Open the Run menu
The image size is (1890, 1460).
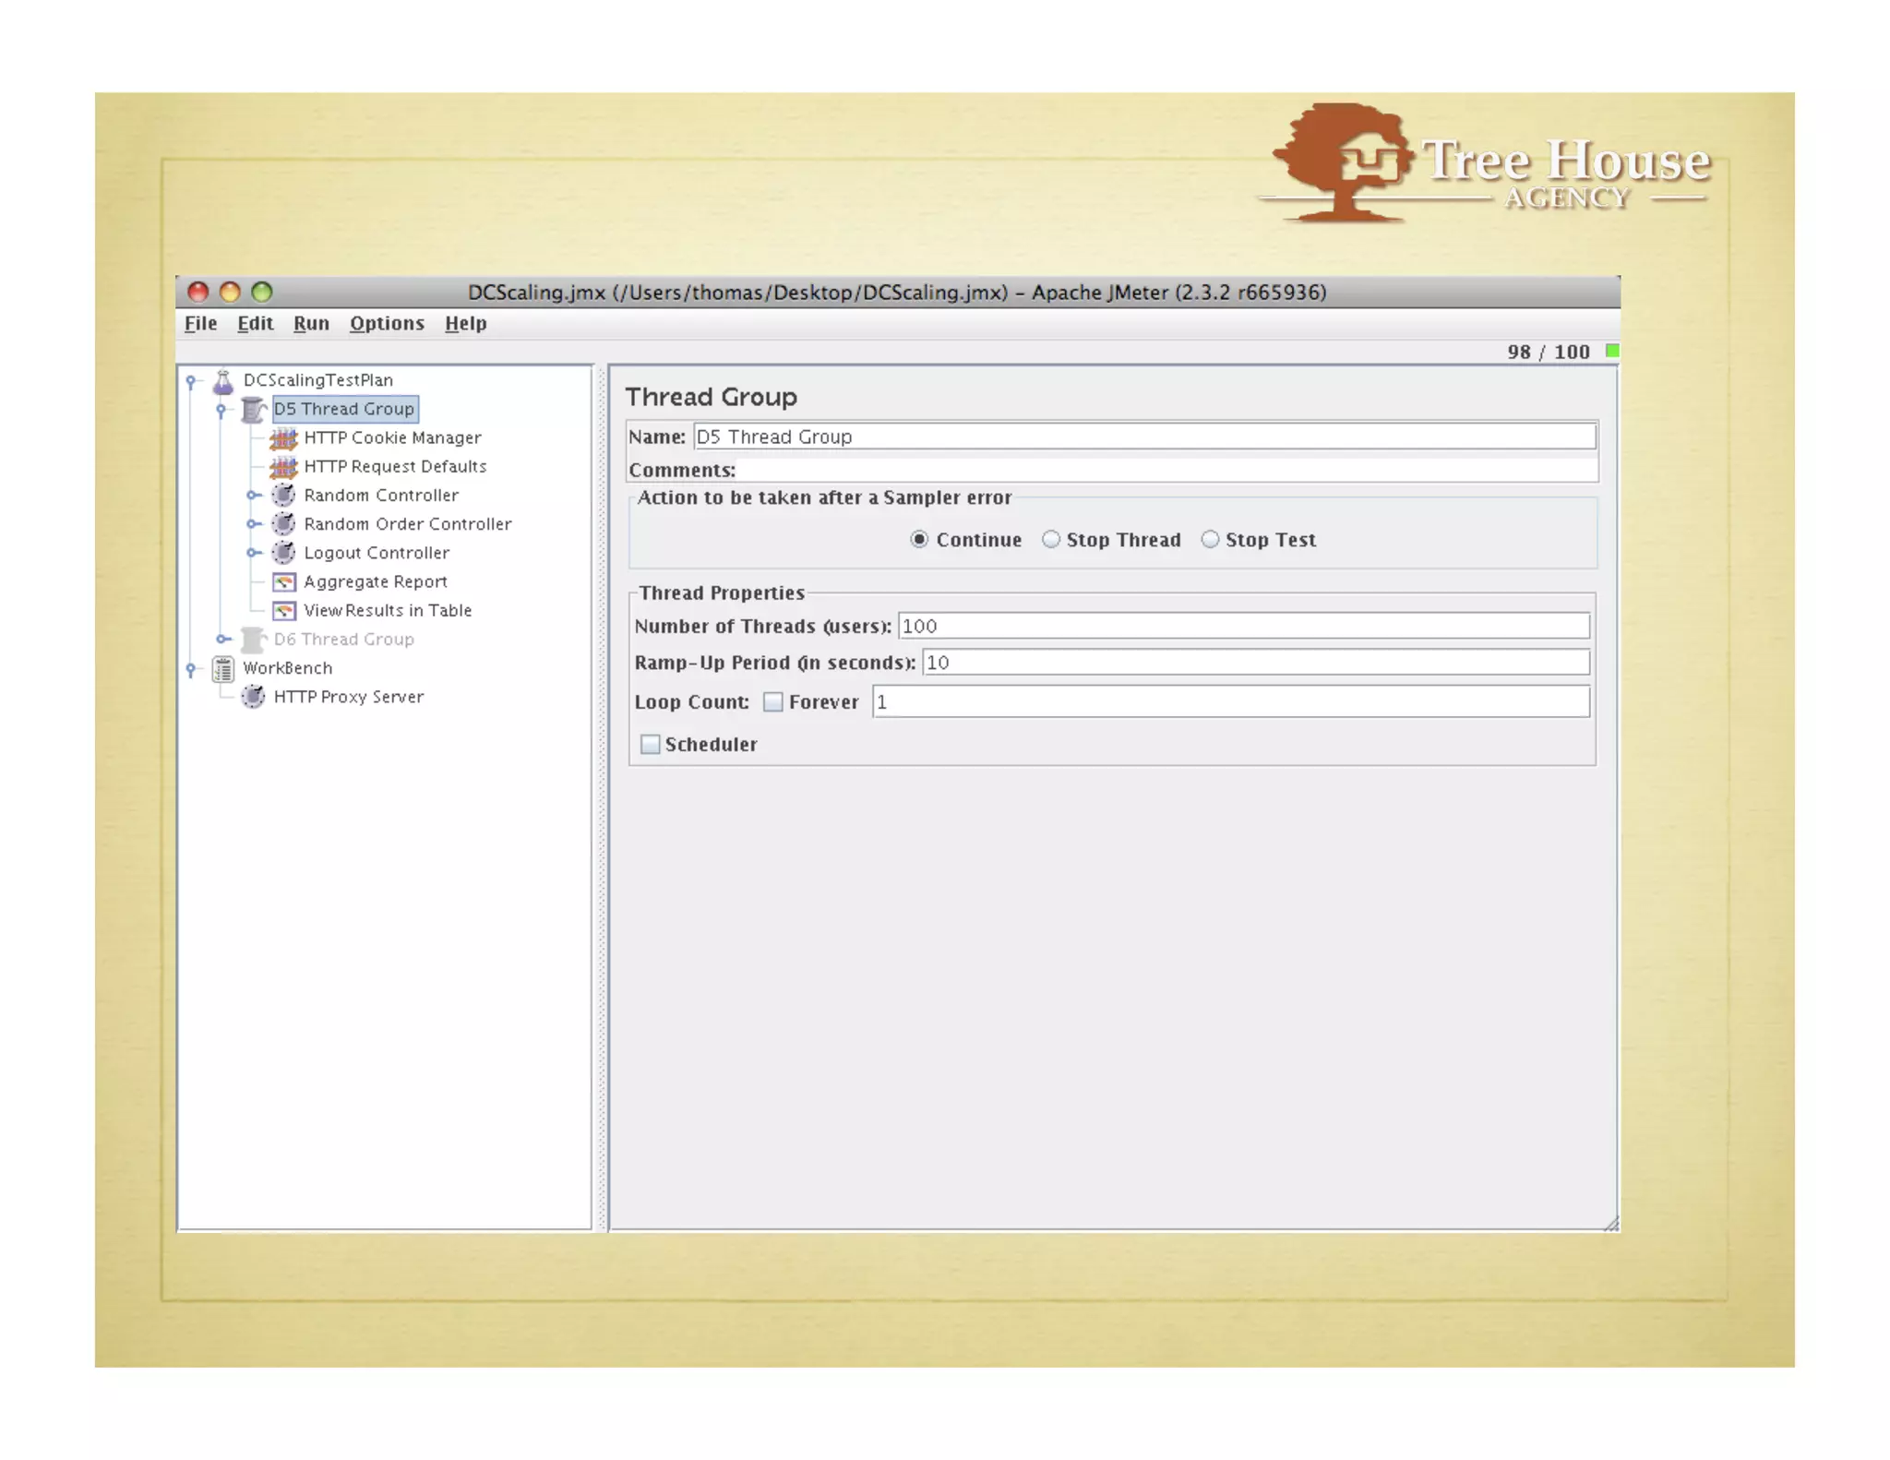tap(311, 324)
